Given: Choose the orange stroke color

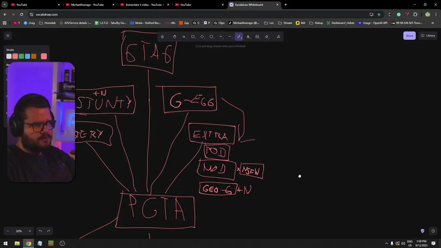Looking at the screenshot, I should tap(34, 56).
